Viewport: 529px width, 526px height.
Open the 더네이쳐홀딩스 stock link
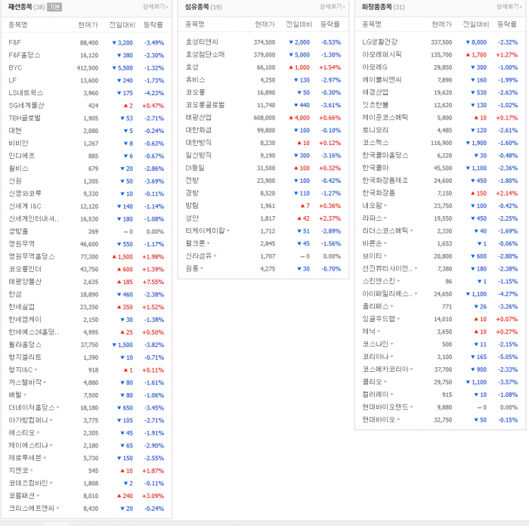coord(32,407)
